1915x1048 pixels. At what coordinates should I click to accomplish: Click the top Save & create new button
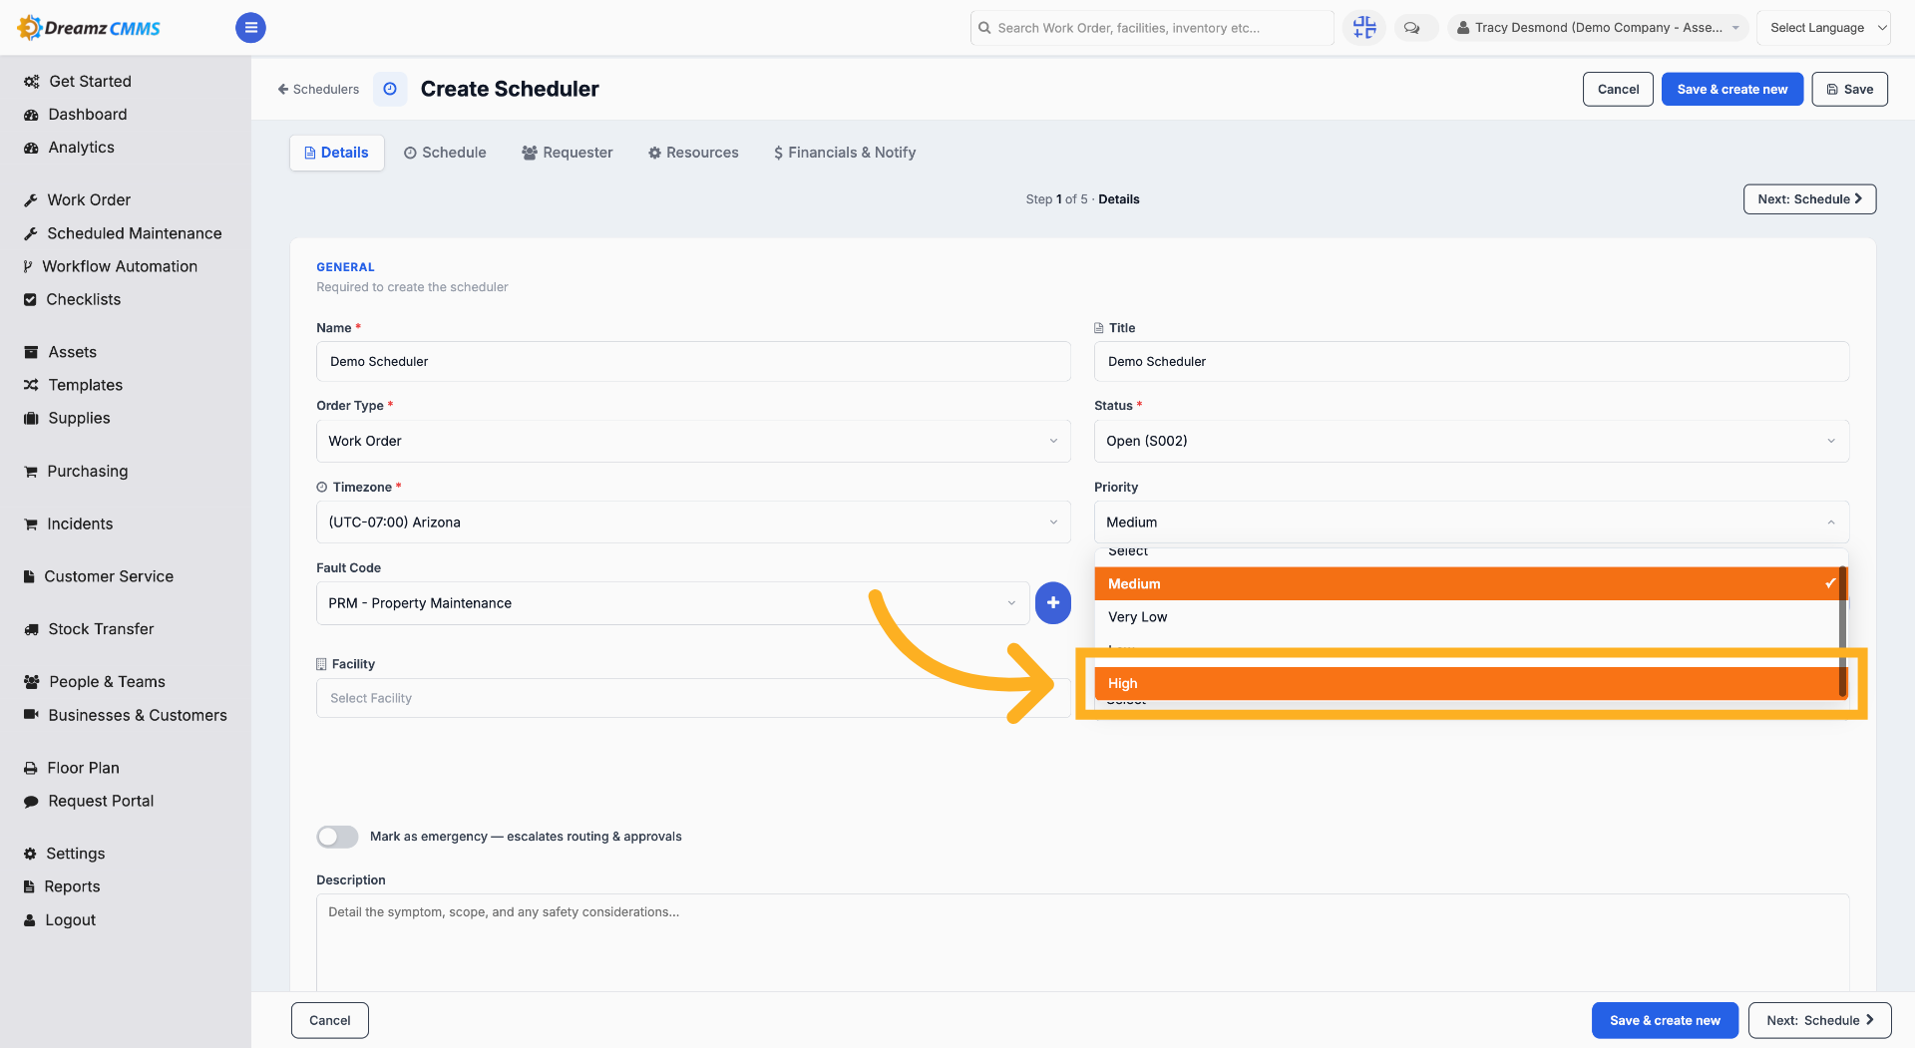tap(1731, 89)
